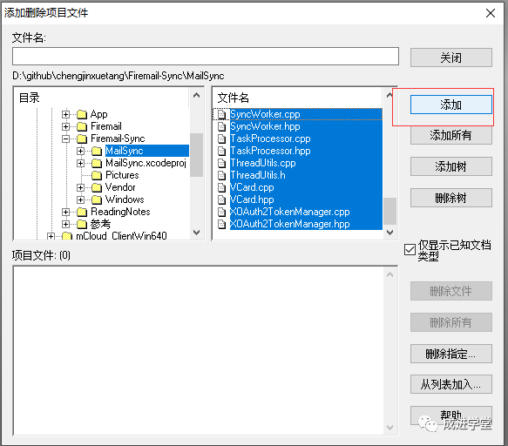Screen dimensions: 508x446
Task: Select ThreadUtils.h file name
Action: point(258,175)
